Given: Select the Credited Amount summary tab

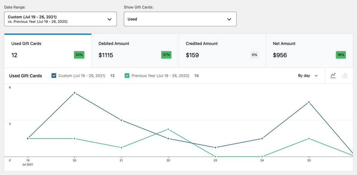Looking at the screenshot, I should click(x=222, y=50).
